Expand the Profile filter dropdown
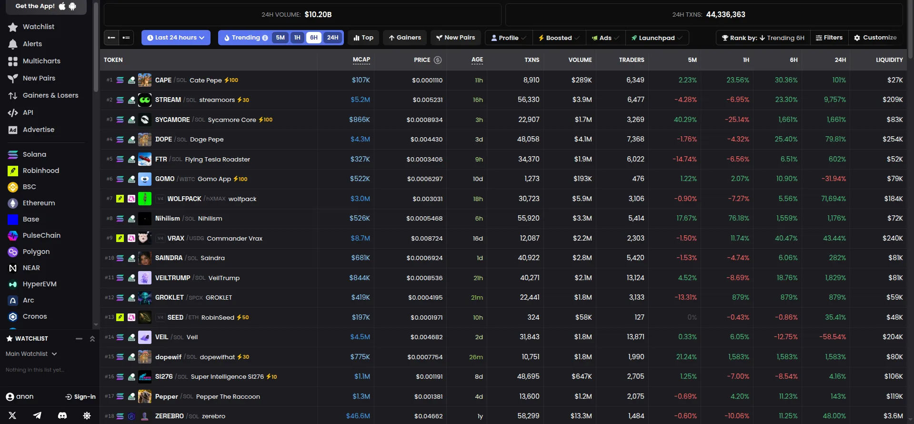Image resolution: width=914 pixels, height=424 pixels. click(x=509, y=38)
